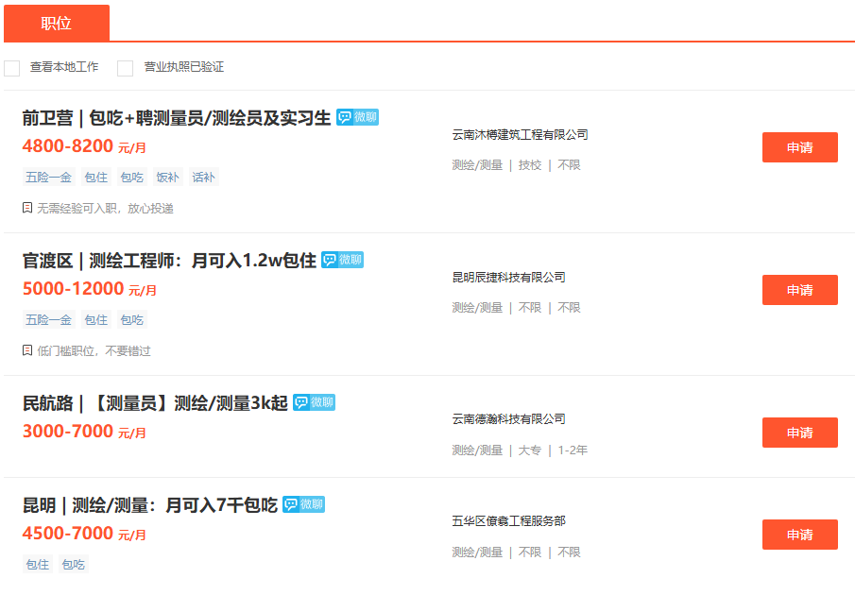The height and width of the screenshot is (595, 855).
Task: Open job title 前卫营 包吃+聘测量员
Action: 177,118
